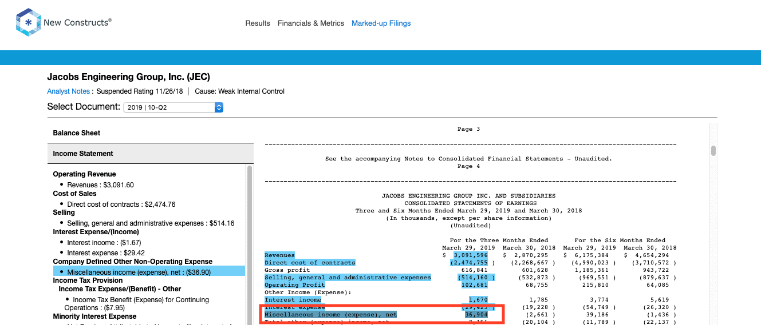
Task: Click Operating Revenue heading in sidebar
Action: click(84, 174)
